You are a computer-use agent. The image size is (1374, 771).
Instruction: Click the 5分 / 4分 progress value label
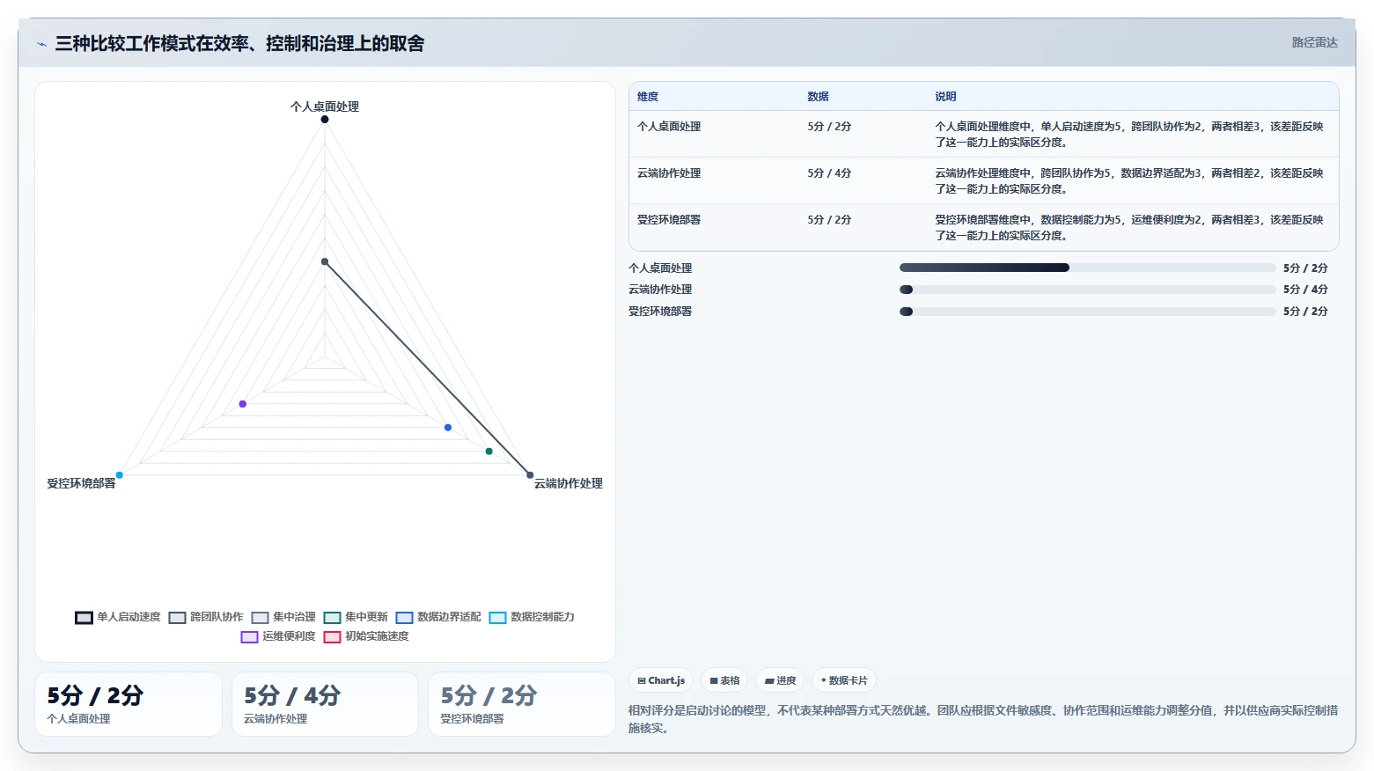coord(1305,290)
